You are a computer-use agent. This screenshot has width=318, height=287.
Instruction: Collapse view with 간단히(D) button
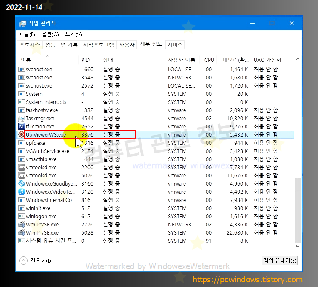tap(36, 260)
